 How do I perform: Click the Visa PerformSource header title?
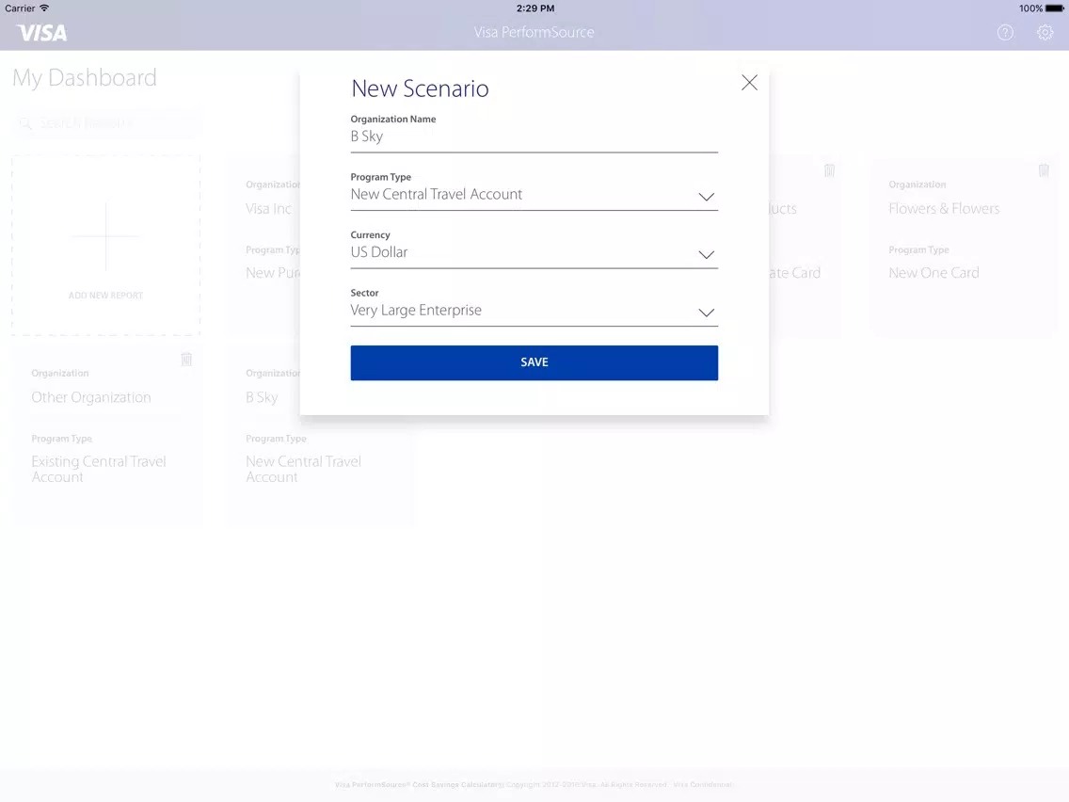(534, 32)
